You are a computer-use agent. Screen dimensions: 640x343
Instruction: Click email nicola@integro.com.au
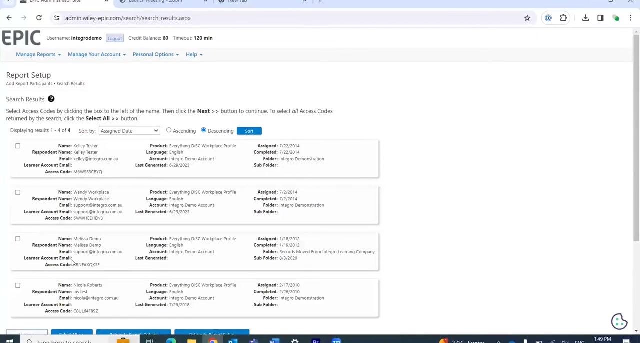point(96,298)
